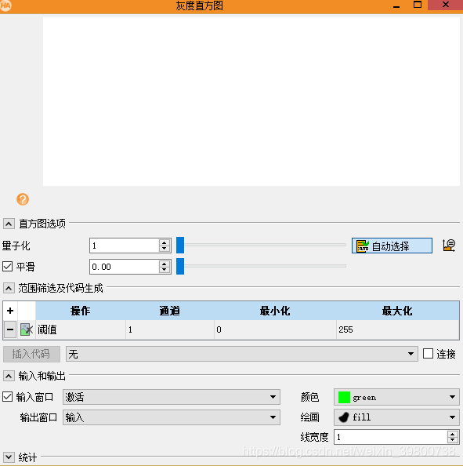
Task: Enable the 连接 checkbox
Action: coord(428,354)
